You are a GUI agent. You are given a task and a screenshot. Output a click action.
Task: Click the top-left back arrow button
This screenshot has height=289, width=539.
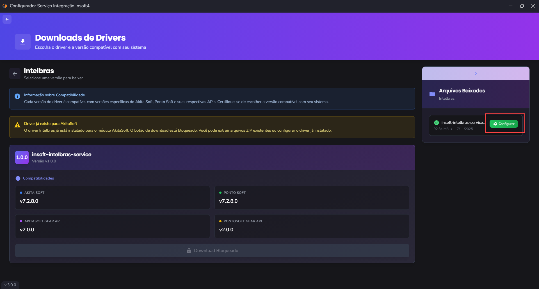point(7,19)
